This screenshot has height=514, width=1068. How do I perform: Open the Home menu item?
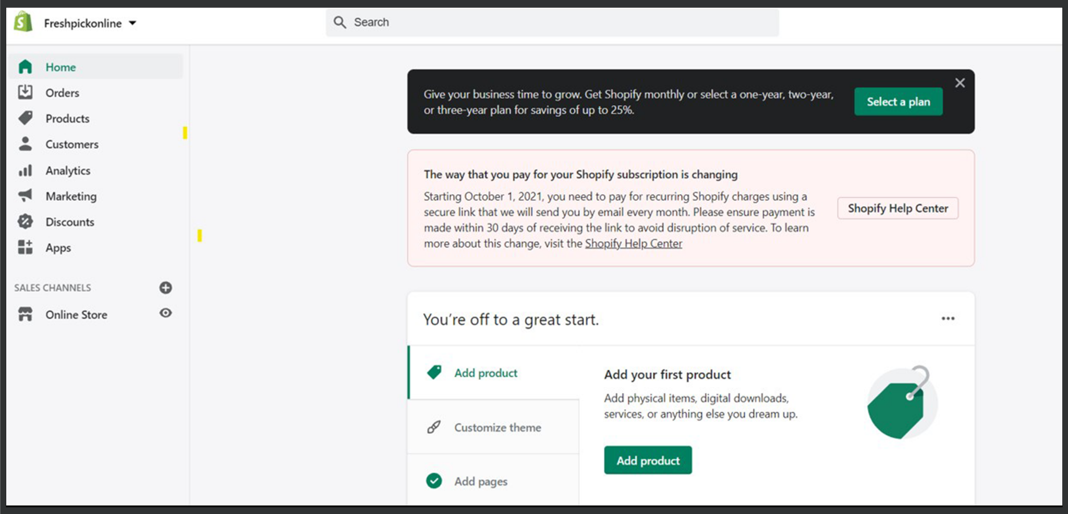pyautogui.click(x=95, y=67)
